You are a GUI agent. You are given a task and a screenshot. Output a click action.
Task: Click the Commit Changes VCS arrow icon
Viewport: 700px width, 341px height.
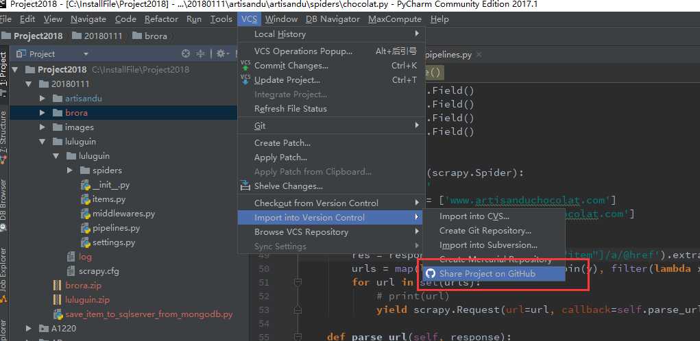click(245, 66)
